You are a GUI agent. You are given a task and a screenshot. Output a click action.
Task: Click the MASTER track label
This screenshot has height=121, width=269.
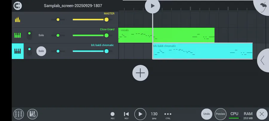tap(109, 13)
